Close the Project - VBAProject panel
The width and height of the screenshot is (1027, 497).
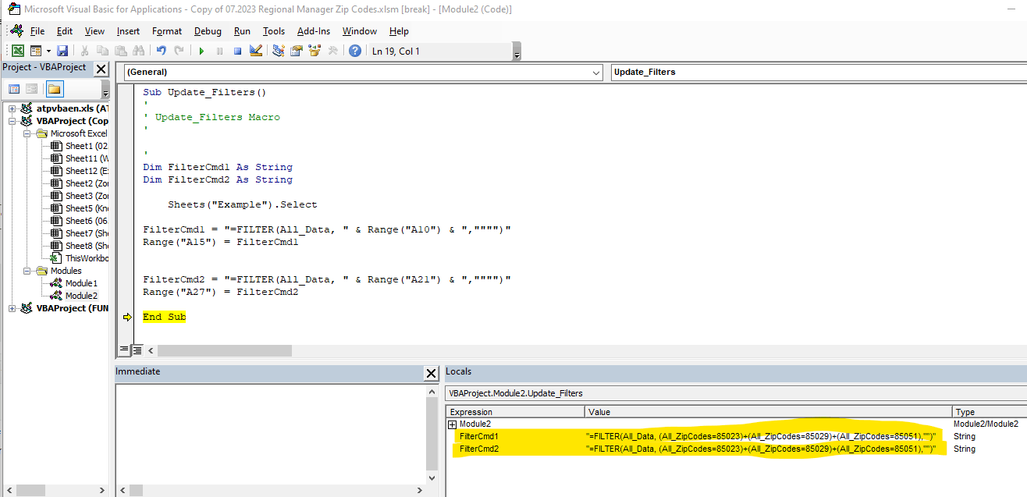101,69
